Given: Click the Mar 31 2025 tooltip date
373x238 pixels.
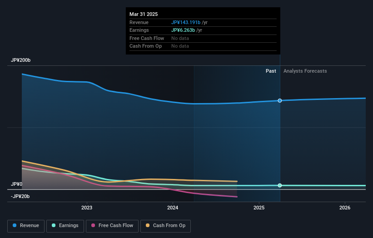Looking at the screenshot, I should point(144,14).
